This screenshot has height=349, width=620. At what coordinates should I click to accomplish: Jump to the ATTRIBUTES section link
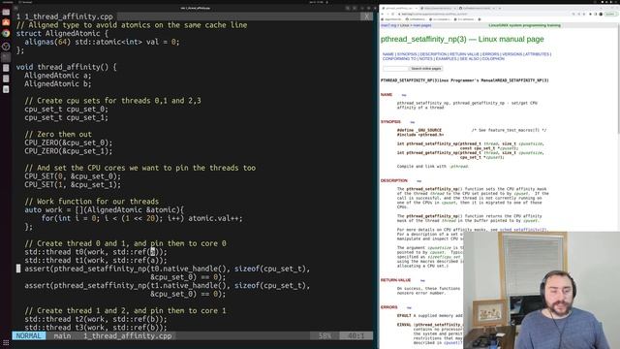coord(537,54)
